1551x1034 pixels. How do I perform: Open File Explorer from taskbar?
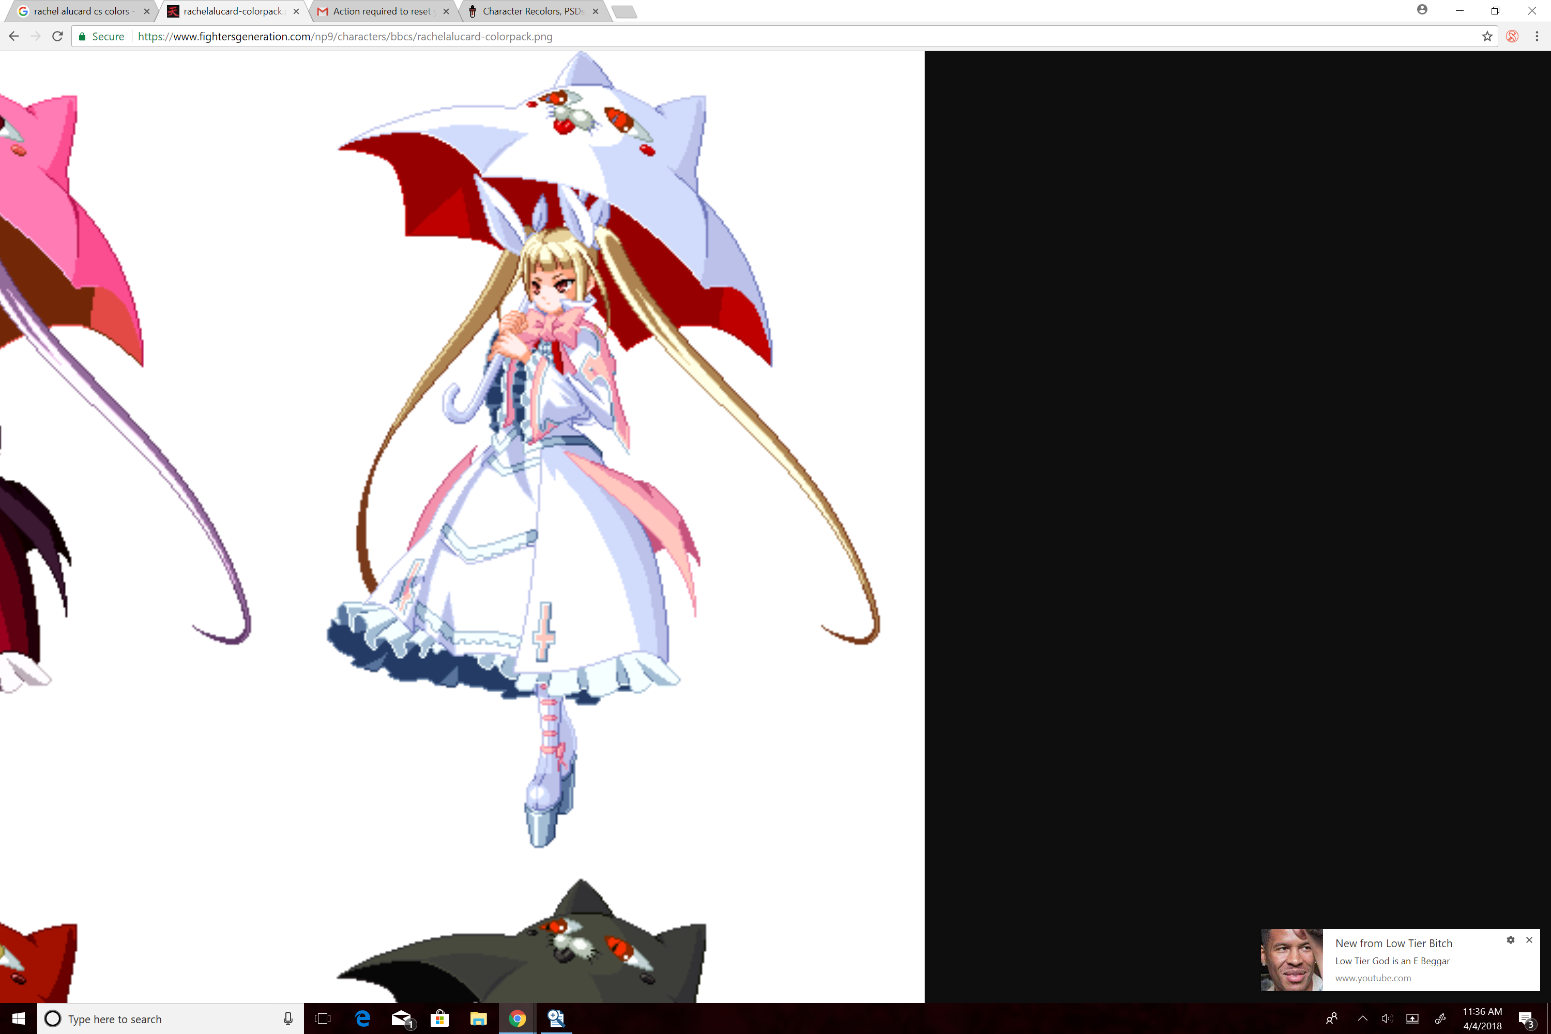pos(478,1019)
